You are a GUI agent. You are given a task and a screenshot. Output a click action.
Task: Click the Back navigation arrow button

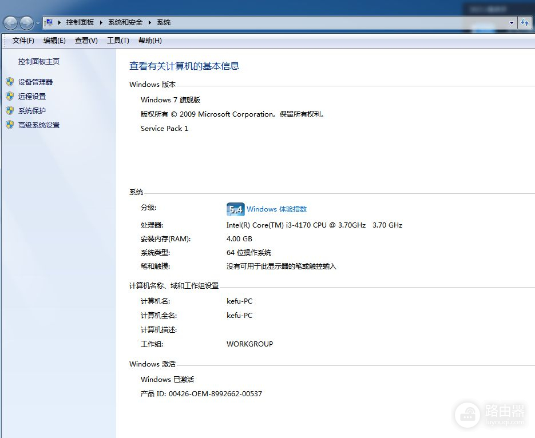point(11,23)
